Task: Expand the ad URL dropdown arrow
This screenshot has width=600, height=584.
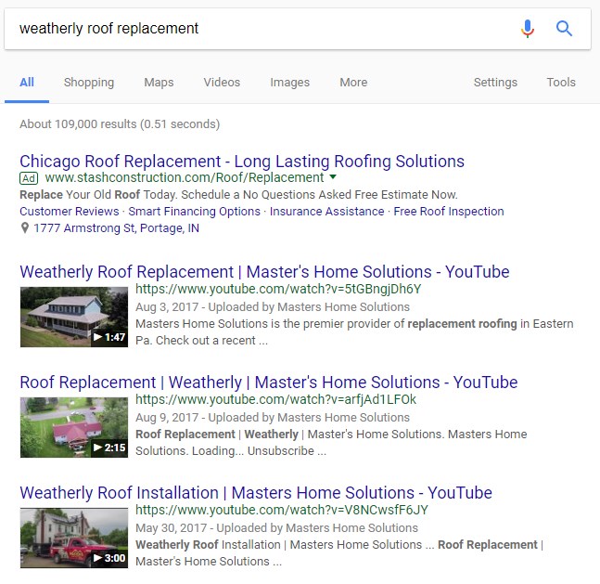Action: (x=333, y=177)
